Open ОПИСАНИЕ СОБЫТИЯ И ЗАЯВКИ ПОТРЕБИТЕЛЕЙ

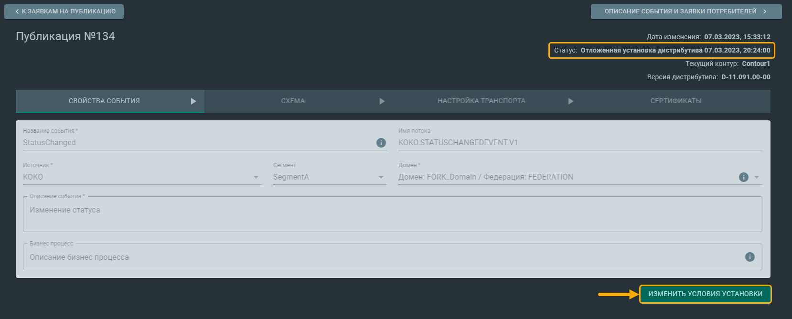tap(685, 11)
